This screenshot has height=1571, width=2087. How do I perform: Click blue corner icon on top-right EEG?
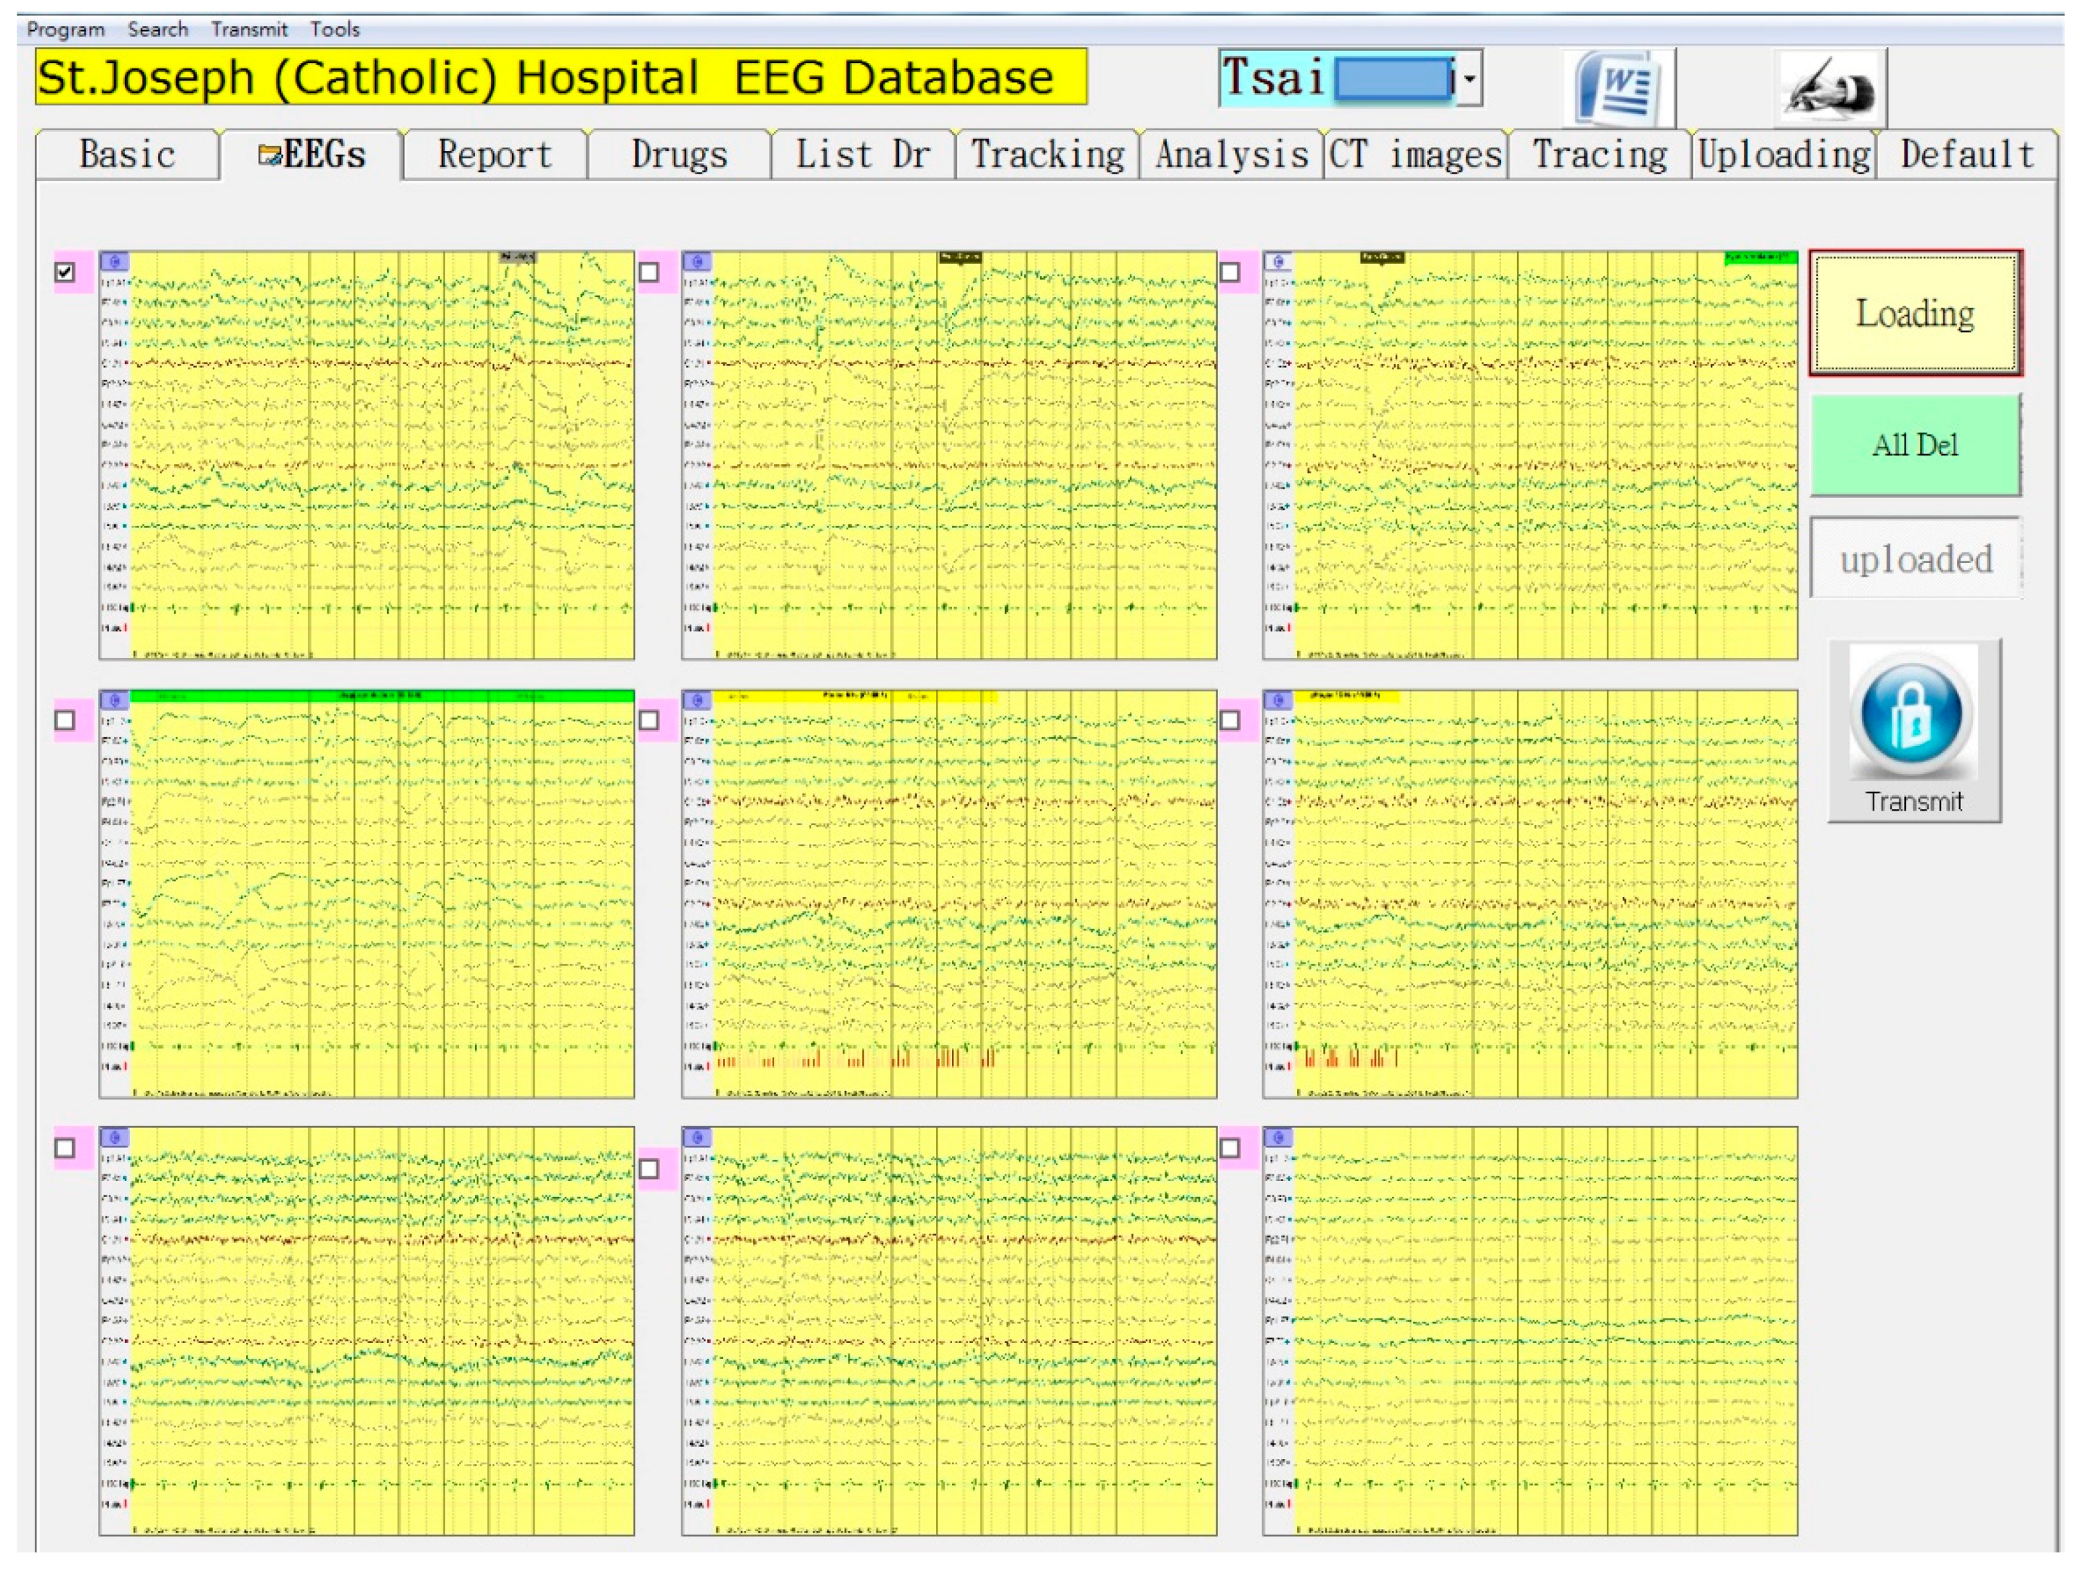(x=1278, y=261)
